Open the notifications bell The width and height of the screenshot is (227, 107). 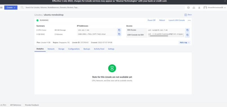click(199, 8)
